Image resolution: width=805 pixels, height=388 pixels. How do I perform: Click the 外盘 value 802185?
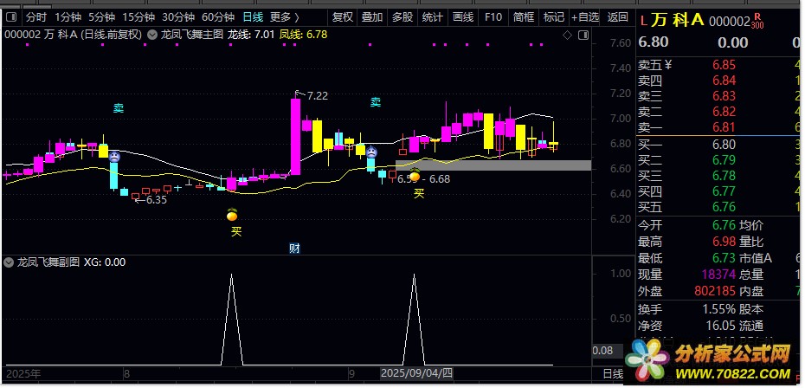(x=715, y=291)
